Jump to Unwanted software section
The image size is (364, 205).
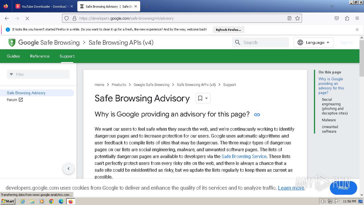330,129
